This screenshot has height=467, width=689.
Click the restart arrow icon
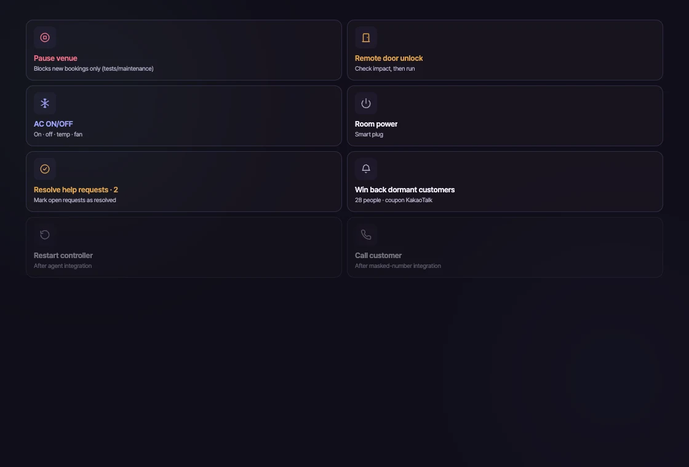click(x=45, y=235)
